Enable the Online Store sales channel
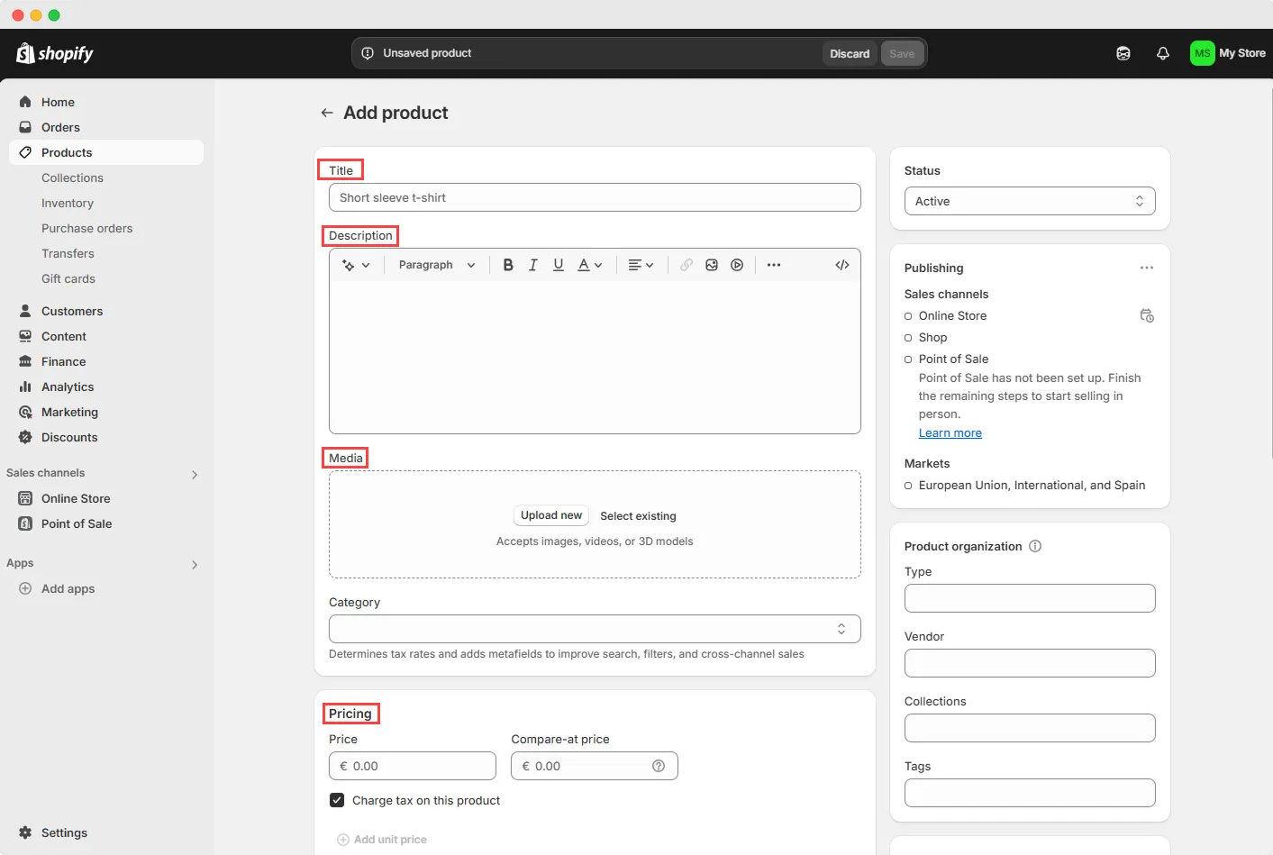Screen dimensions: 1273x855 click(x=907, y=315)
